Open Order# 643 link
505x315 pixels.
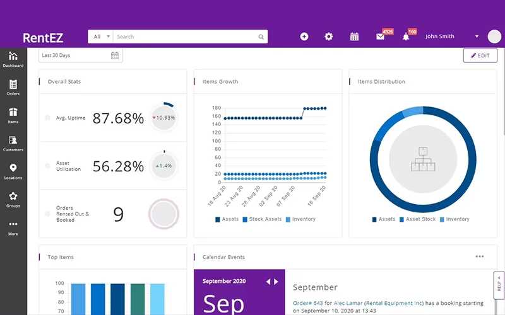(307, 303)
